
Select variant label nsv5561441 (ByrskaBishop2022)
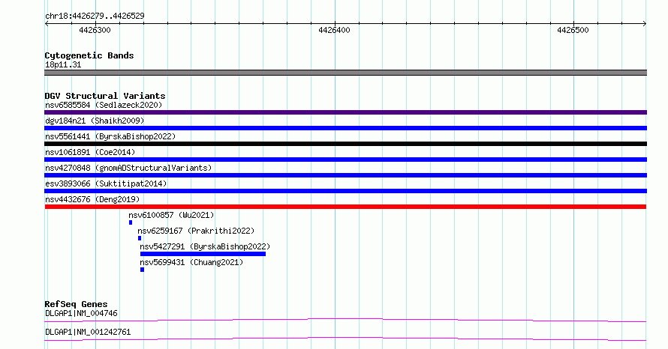[110, 136]
